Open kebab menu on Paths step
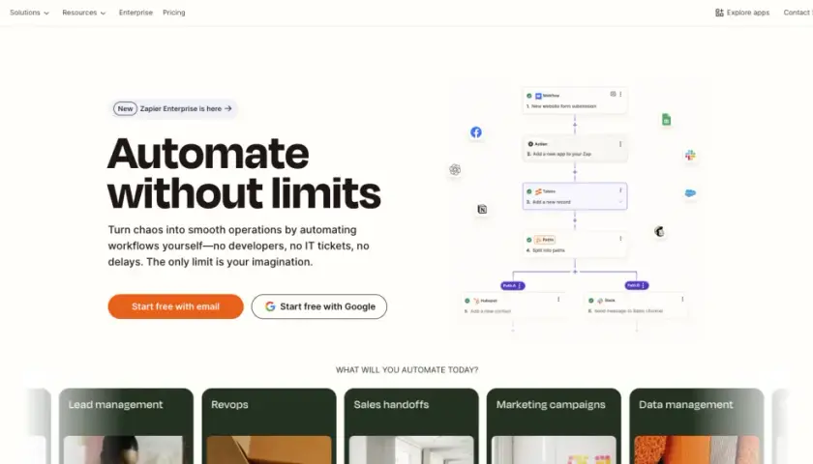Screen dimensions: 813x464 [620, 239]
